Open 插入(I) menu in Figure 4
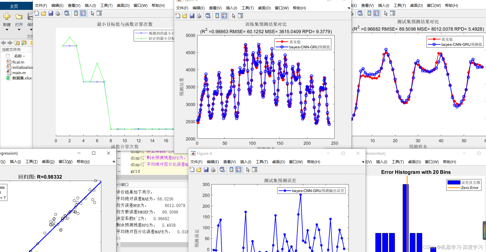This screenshot has height=252, width=486. [x=232, y=8]
